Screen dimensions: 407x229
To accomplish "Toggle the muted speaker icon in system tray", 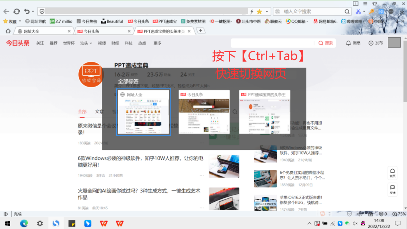I will (x=355, y=224).
